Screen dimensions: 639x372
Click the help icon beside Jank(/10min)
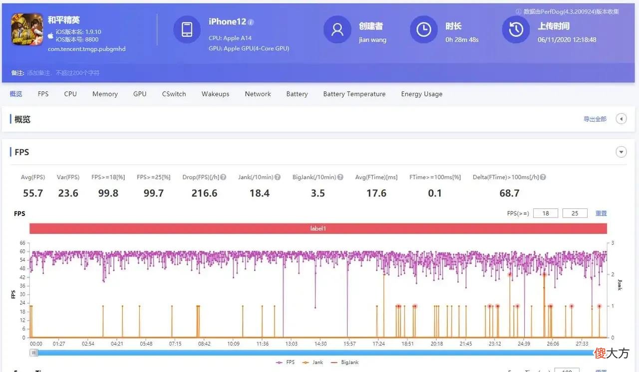pos(278,177)
